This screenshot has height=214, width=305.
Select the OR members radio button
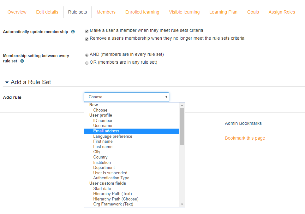point(87,63)
